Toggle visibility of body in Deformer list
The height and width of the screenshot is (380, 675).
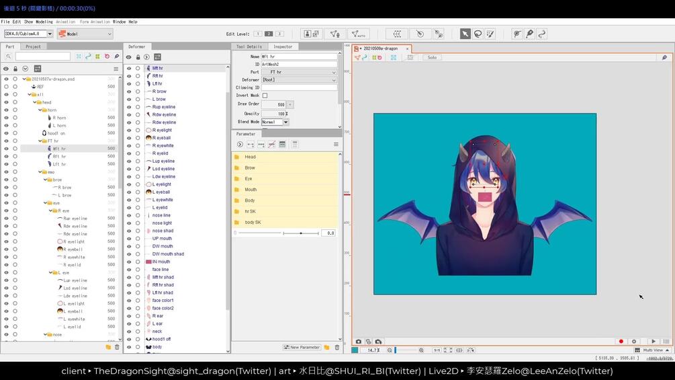pyautogui.click(x=129, y=347)
